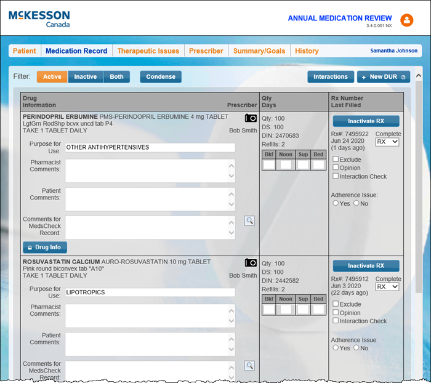
Task: Click the McKesson Canada logo
Action: [39, 18]
